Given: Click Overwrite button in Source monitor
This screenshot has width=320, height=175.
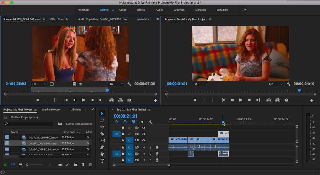Looking at the screenshot, I should (x=121, y=100).
